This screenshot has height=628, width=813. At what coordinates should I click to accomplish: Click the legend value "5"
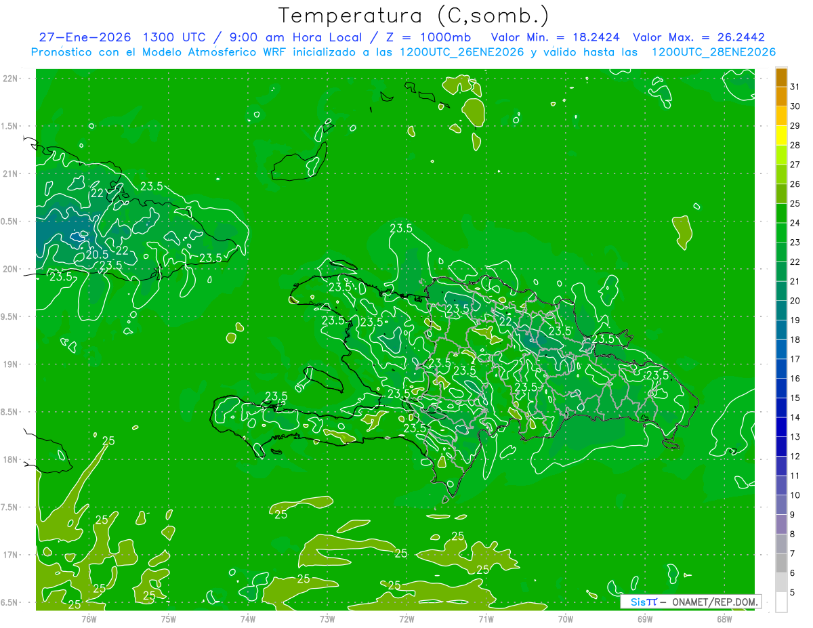tap(793, 592)
